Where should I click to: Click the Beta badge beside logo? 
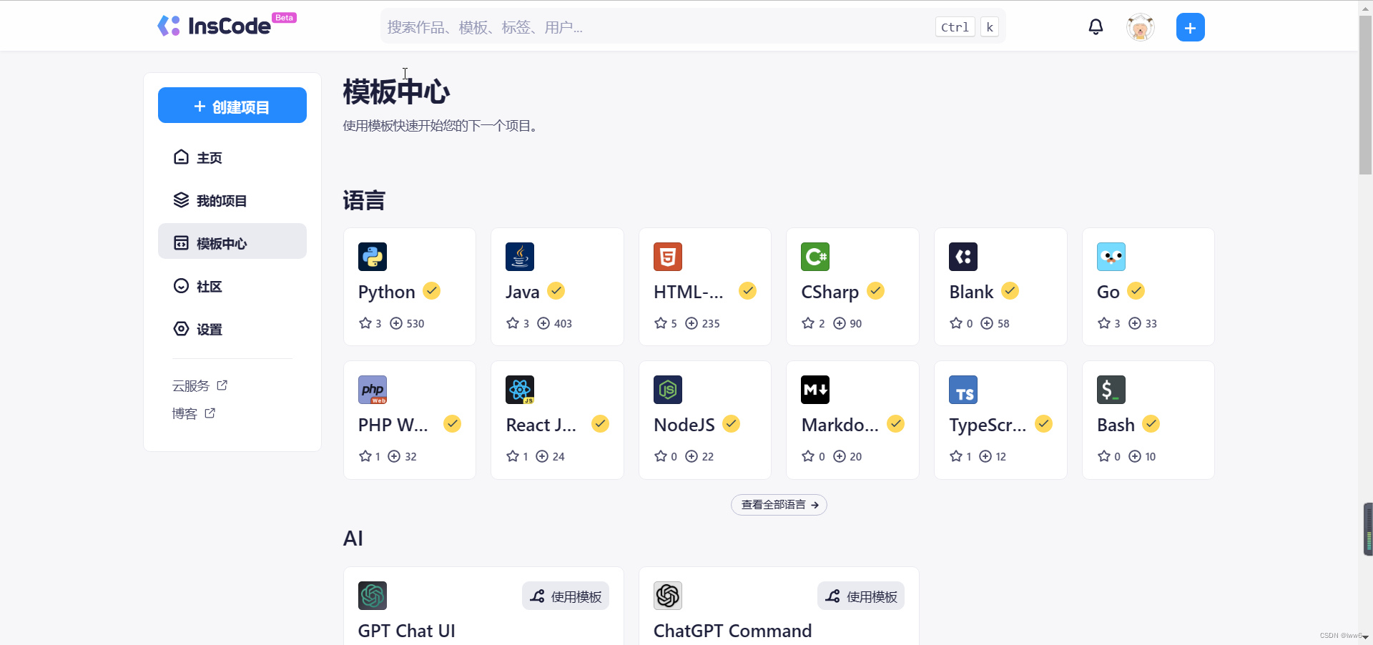tap(285, 18)
